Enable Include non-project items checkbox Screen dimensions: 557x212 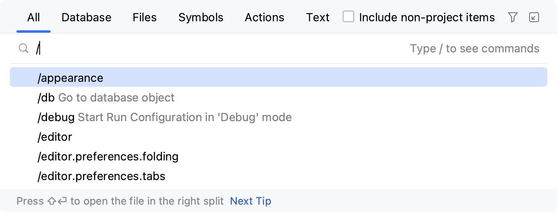coord(348,17)
